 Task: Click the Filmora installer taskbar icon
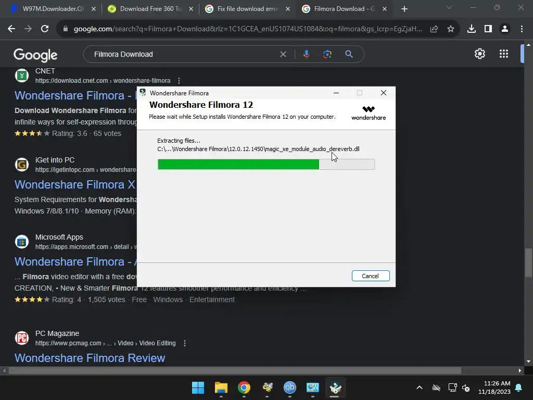click(336, 387)
